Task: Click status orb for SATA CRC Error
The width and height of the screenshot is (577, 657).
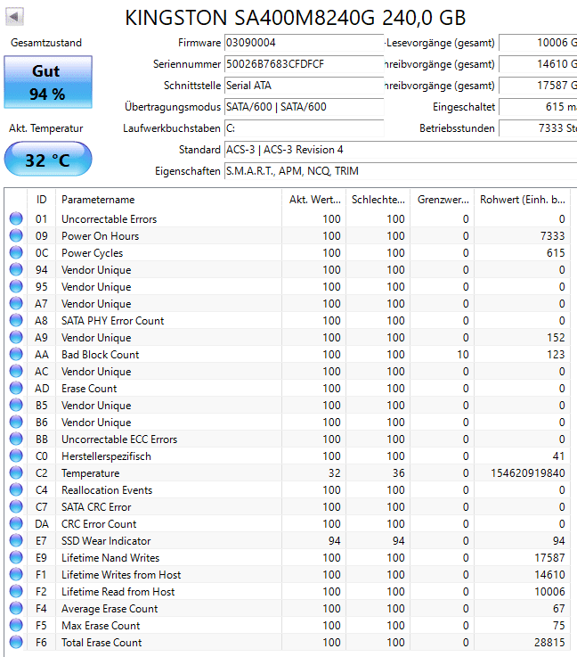Action: click(x=16, y=506)
